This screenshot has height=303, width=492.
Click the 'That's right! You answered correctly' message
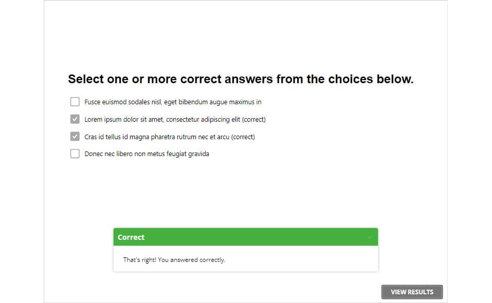174,260
